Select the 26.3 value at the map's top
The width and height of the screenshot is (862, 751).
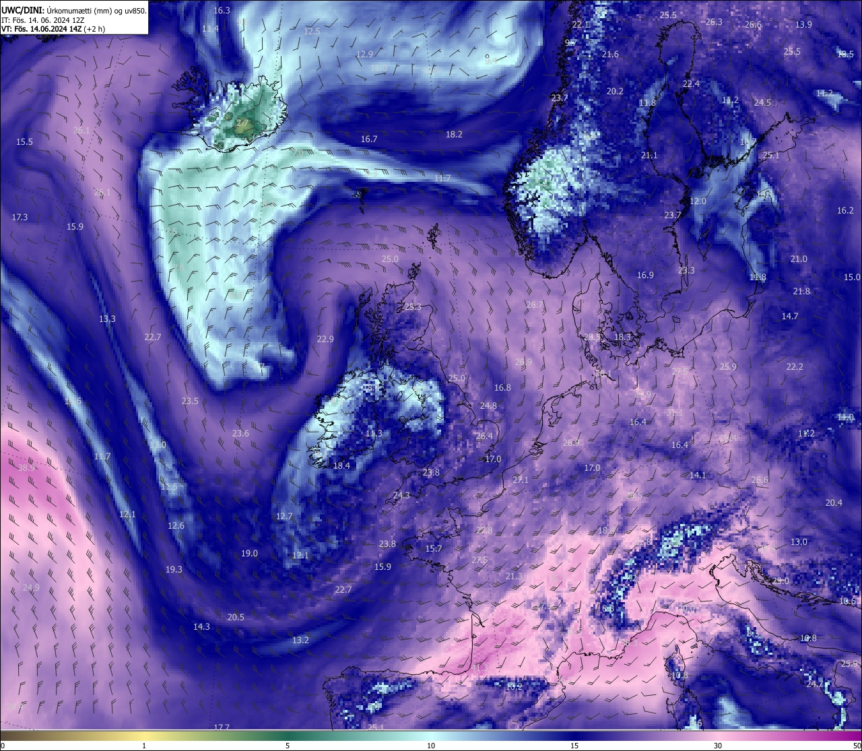pos(714,22)
